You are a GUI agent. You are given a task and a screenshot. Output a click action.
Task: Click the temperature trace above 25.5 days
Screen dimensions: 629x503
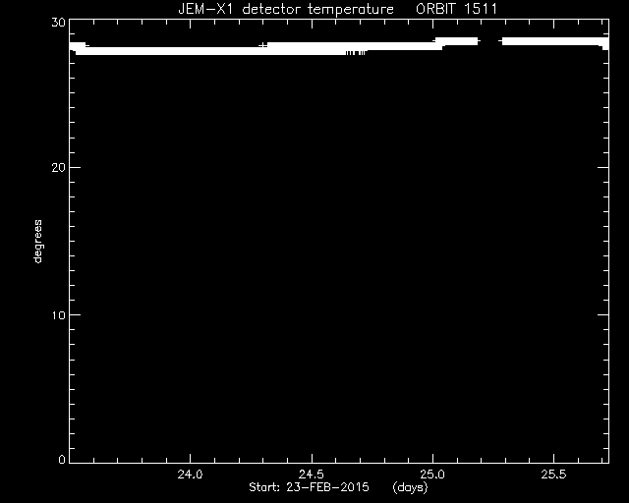[x=554, y=41]
